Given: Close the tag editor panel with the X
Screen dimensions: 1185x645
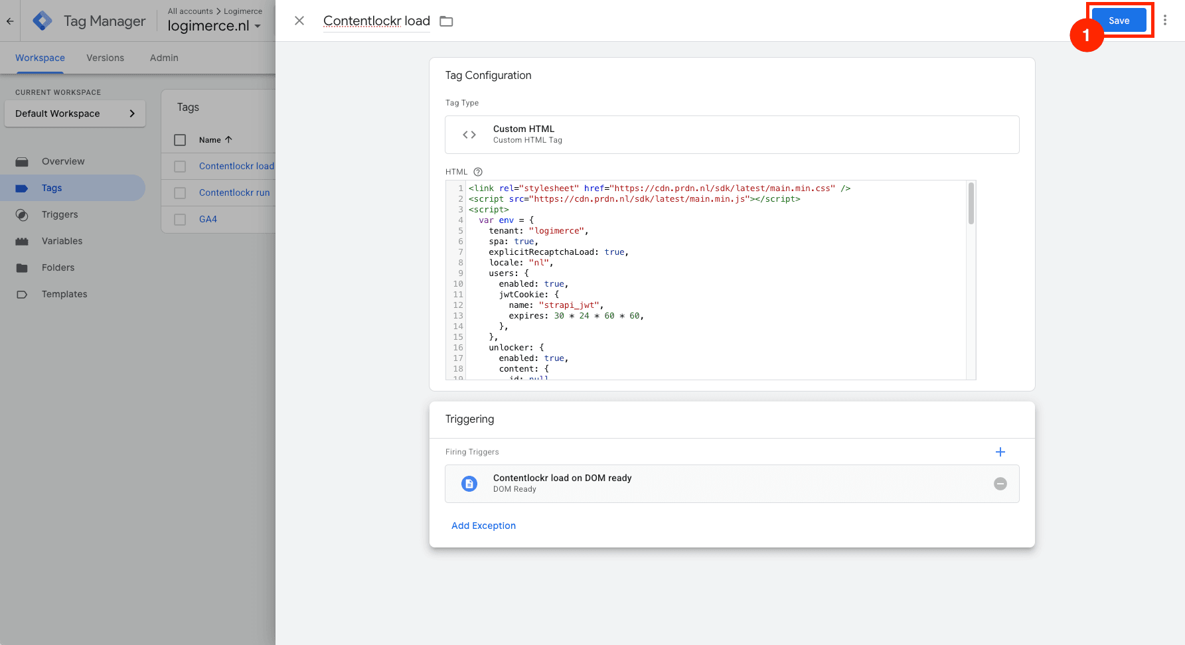Looking at the screenshot, I should [299, 21].
